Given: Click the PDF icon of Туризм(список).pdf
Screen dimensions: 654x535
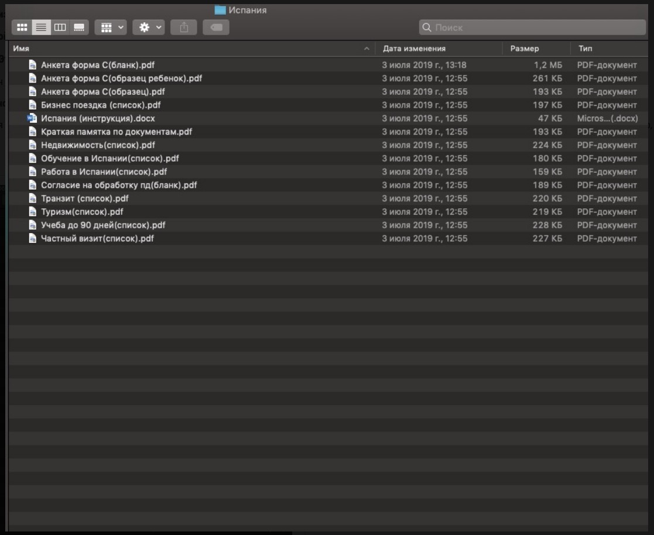Looking at the screenshot, I should coord(33,212).
